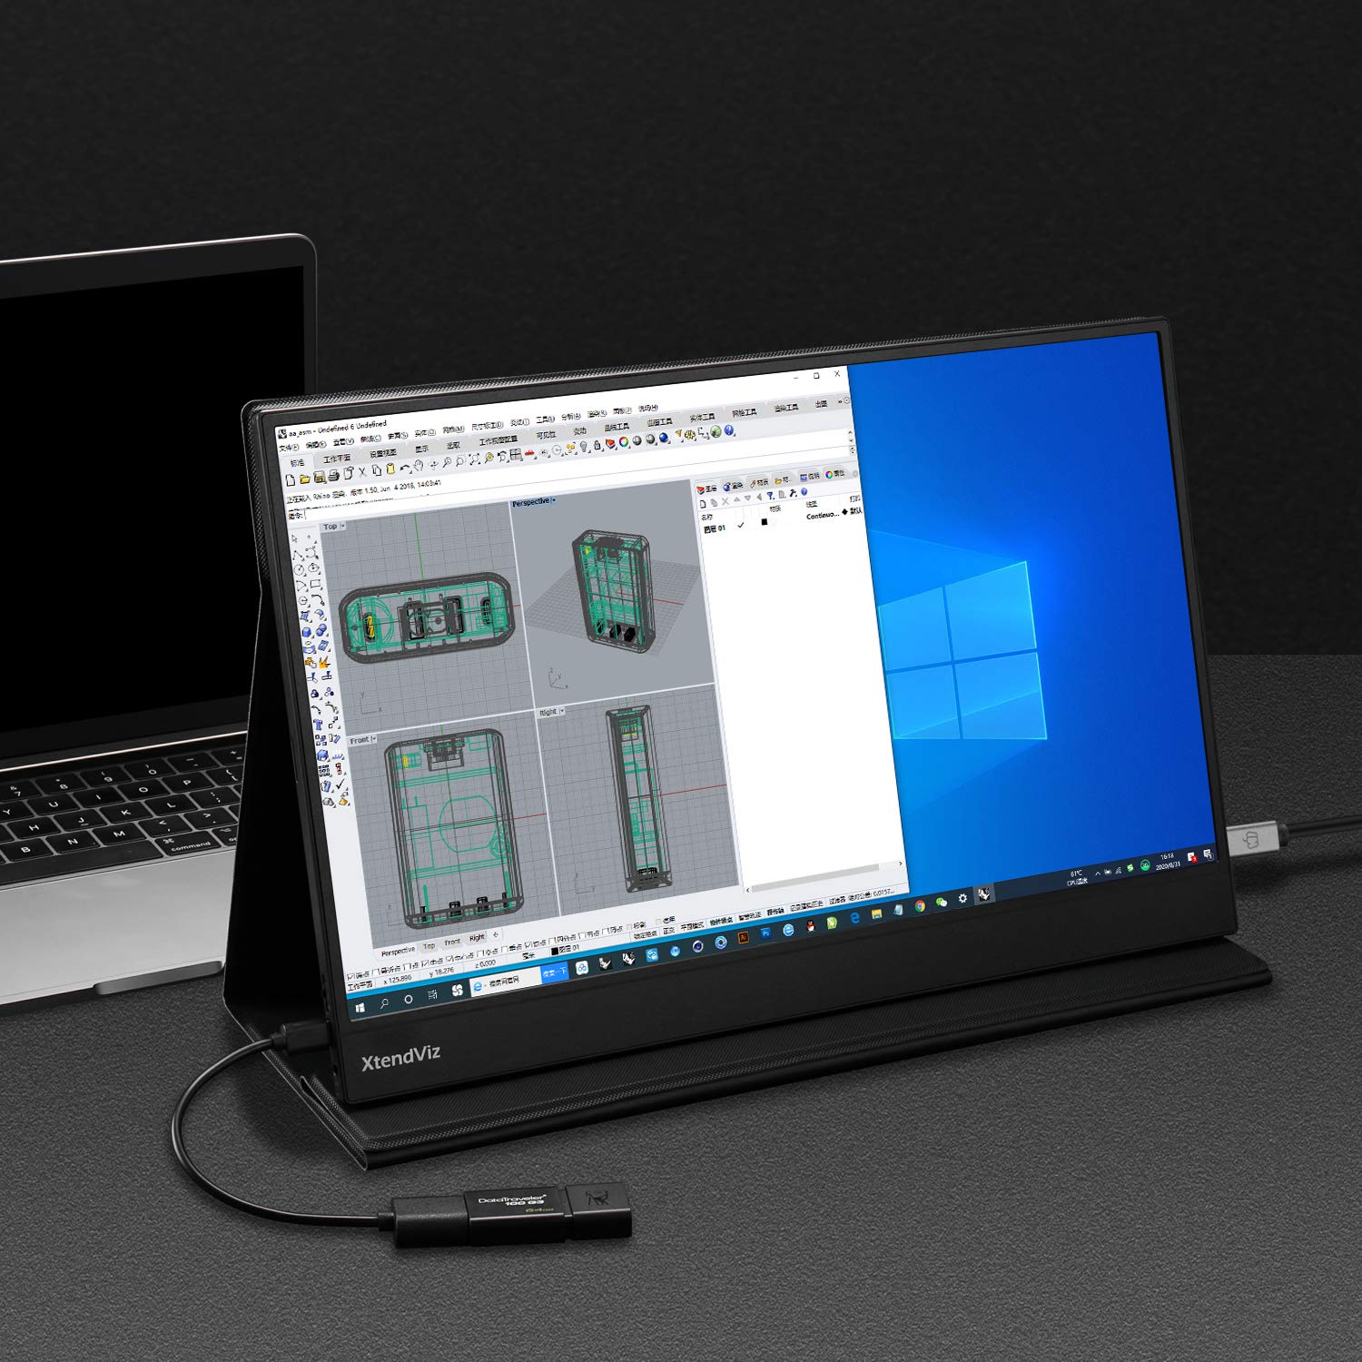The height and width of the screenshot is (1362, 1362).
Task: Select the Boolean union spheres tool
Action: click(321, 630)
